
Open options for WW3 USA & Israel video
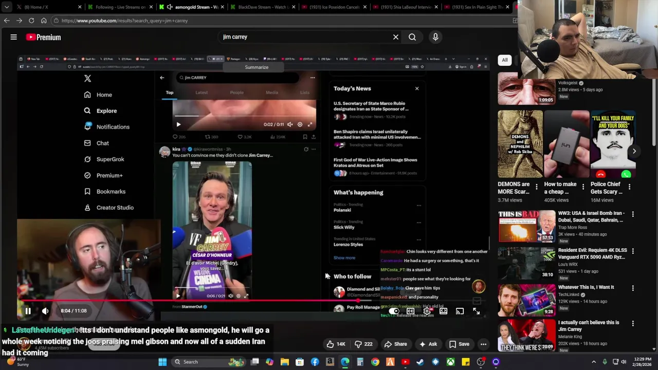(x=633, y=214)
